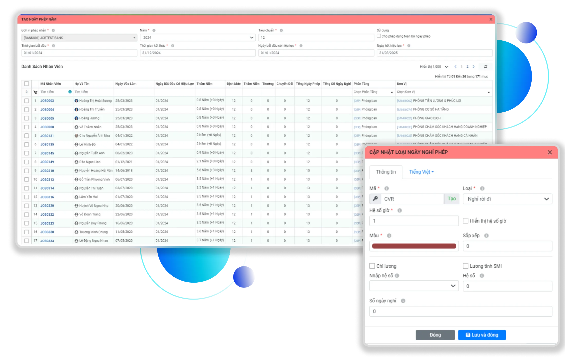The height and width of the screenshot is (360, 565).
Task: Click info icon next to Số ngày nghỉ
Action: (403, 301)
